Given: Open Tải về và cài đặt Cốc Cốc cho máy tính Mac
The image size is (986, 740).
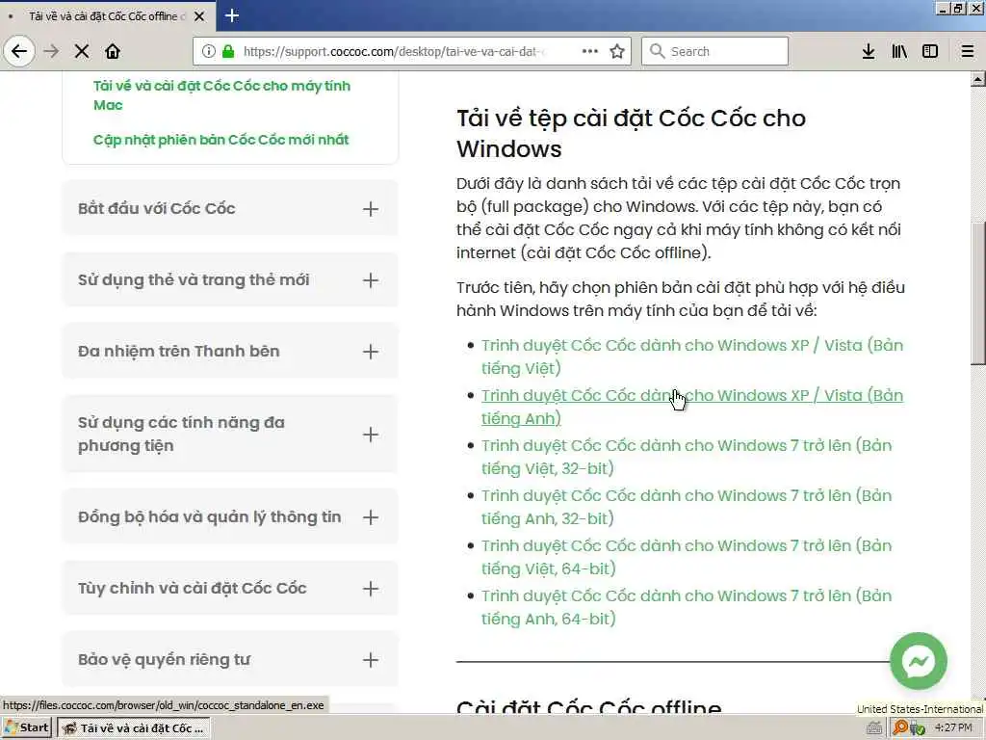Looking at the screenshot, I should 222,95.
